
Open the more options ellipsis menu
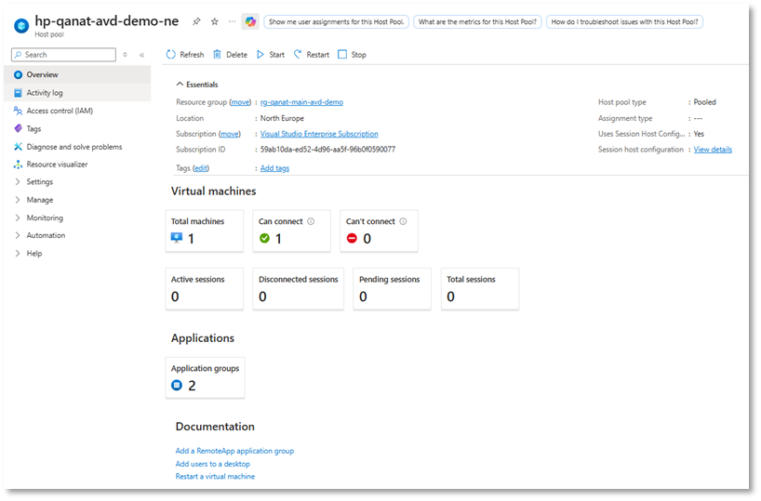pyautogui.click(x=232, y=21)
